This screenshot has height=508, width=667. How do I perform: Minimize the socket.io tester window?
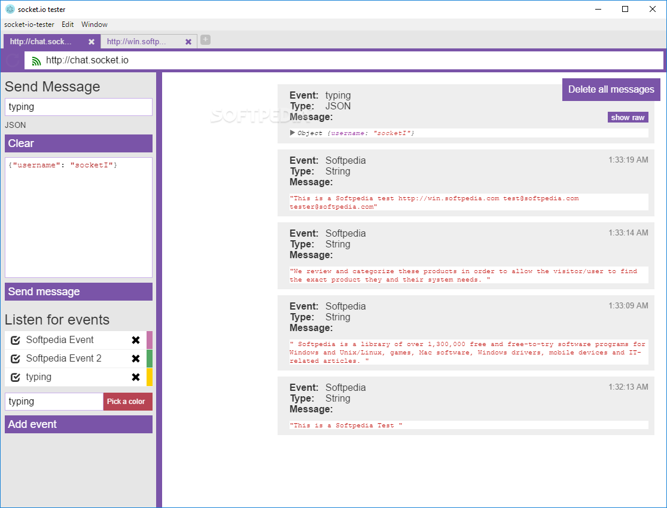[x=598, y=9]
